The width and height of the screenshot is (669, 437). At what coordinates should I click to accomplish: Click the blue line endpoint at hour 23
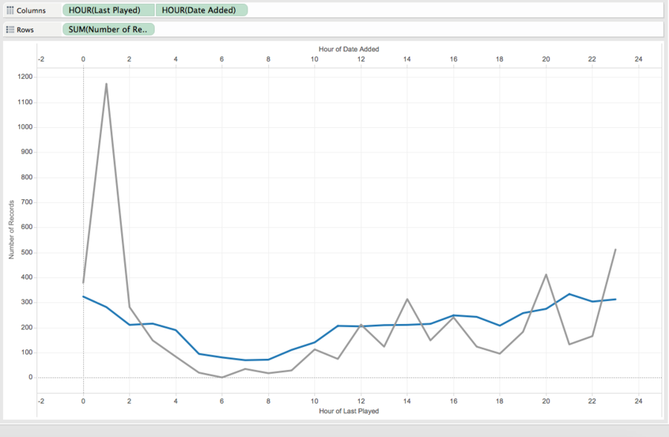click(615, 300)
